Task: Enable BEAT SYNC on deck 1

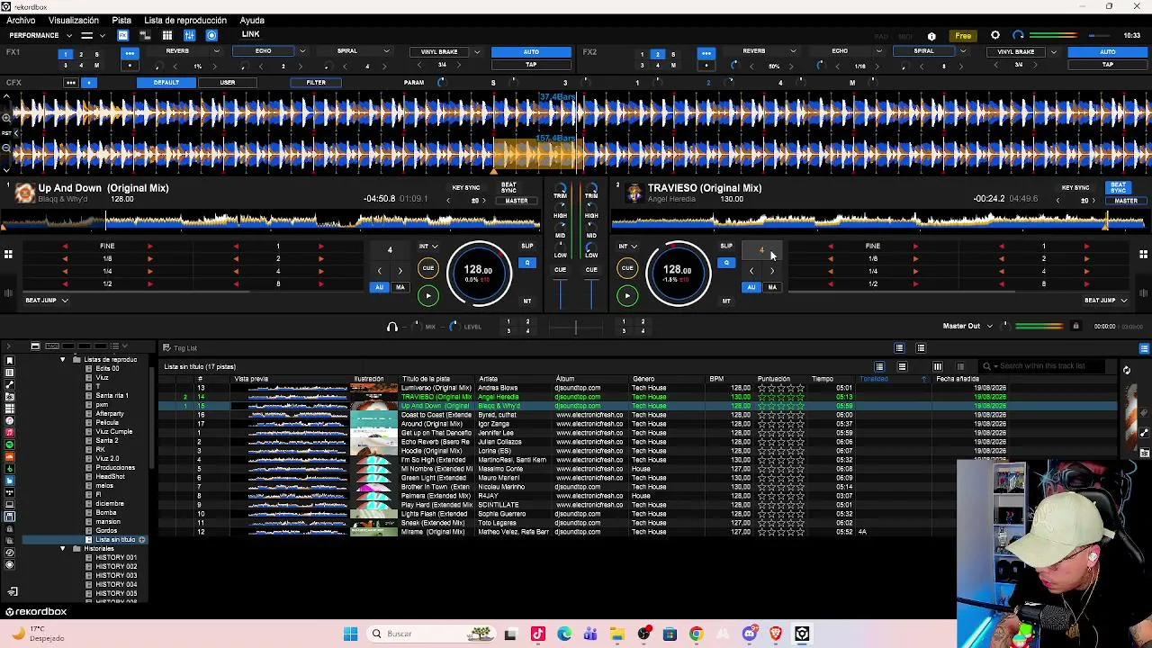Action: point(508,187)
